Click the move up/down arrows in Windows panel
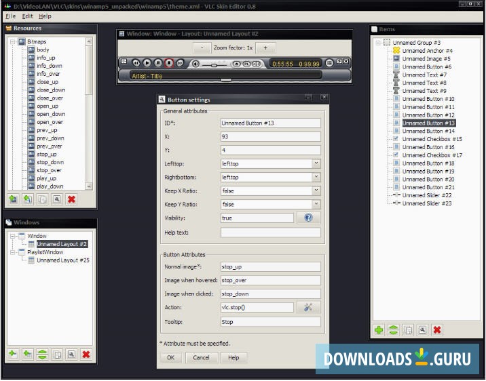 coord(42,355)
